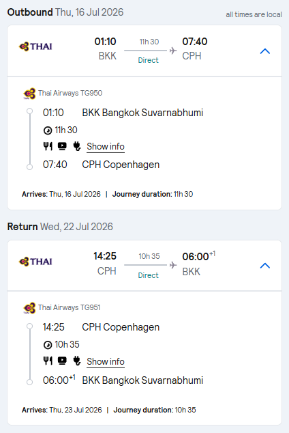Click the in-flight entertainment icon on outbound flight
The image size is (289, 433).
pyautogui.click(x=62, y=146)
